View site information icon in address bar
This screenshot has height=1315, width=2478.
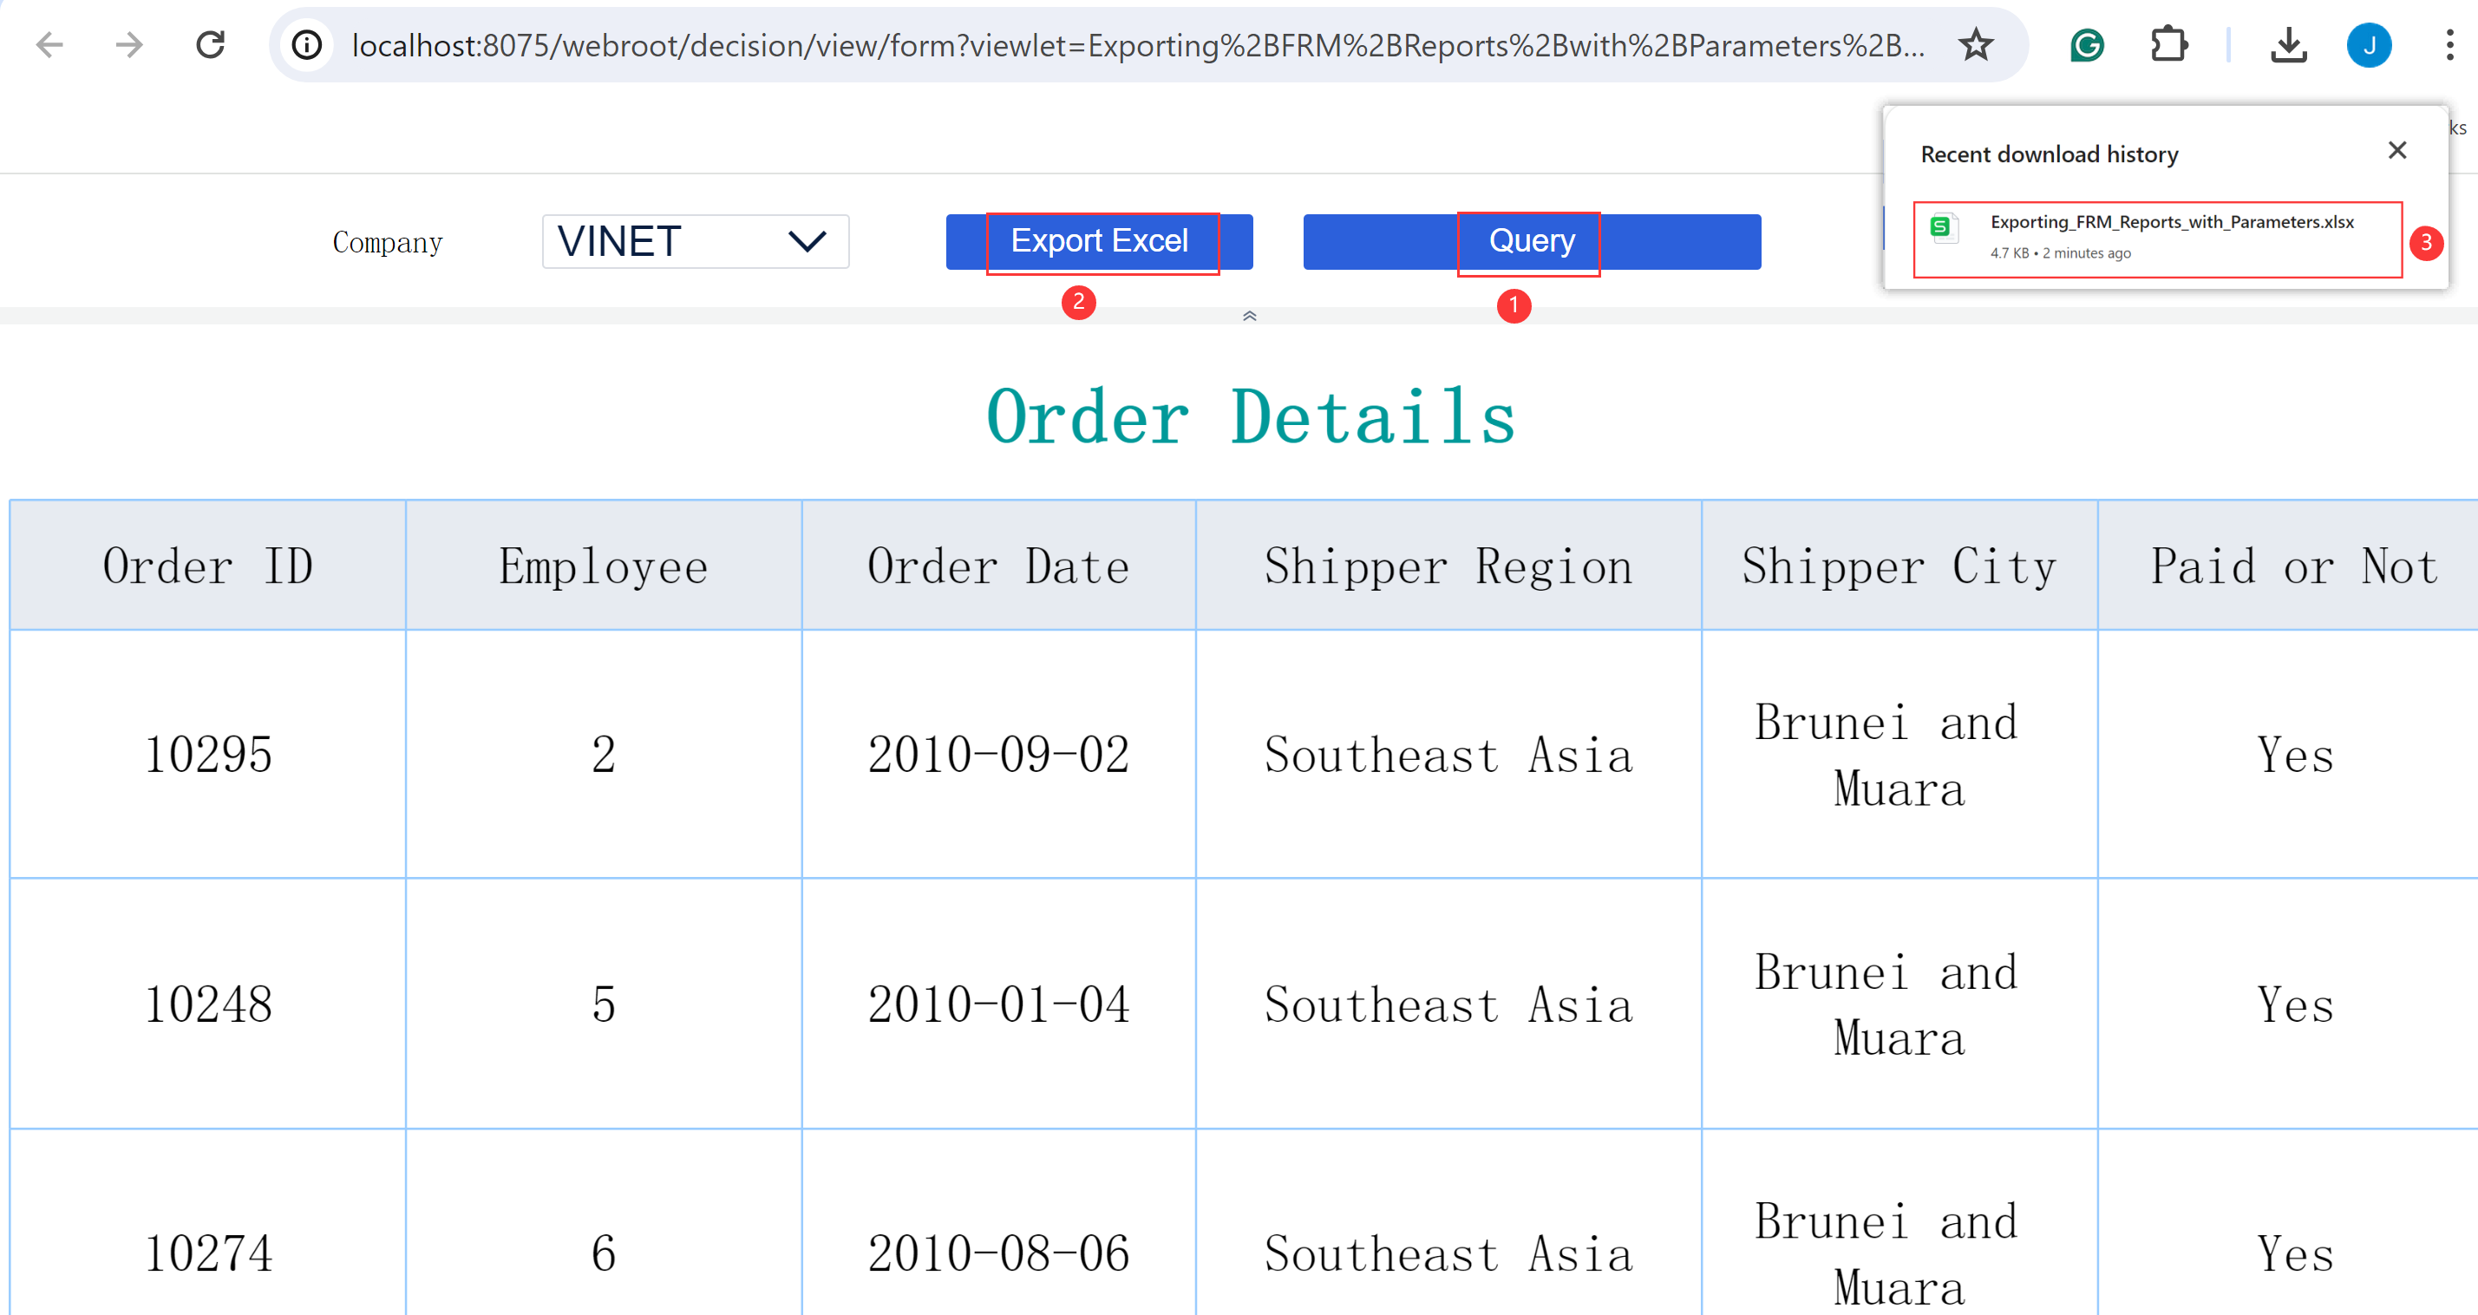click(x=306, y=44)
